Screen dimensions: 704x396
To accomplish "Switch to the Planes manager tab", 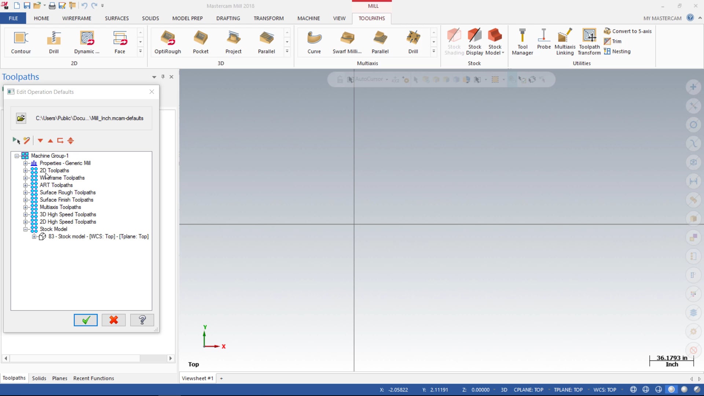I will pyautogui.click(x=59, y=378).
